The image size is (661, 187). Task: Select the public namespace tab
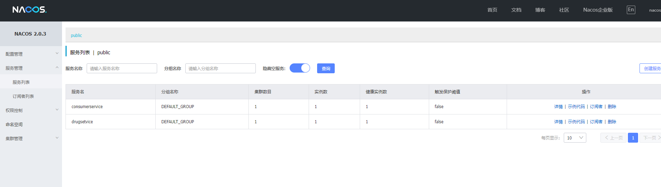(x=76, y=35)
